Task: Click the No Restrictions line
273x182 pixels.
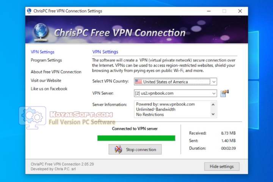Action: pyautogui.click(x=150, y=115)
